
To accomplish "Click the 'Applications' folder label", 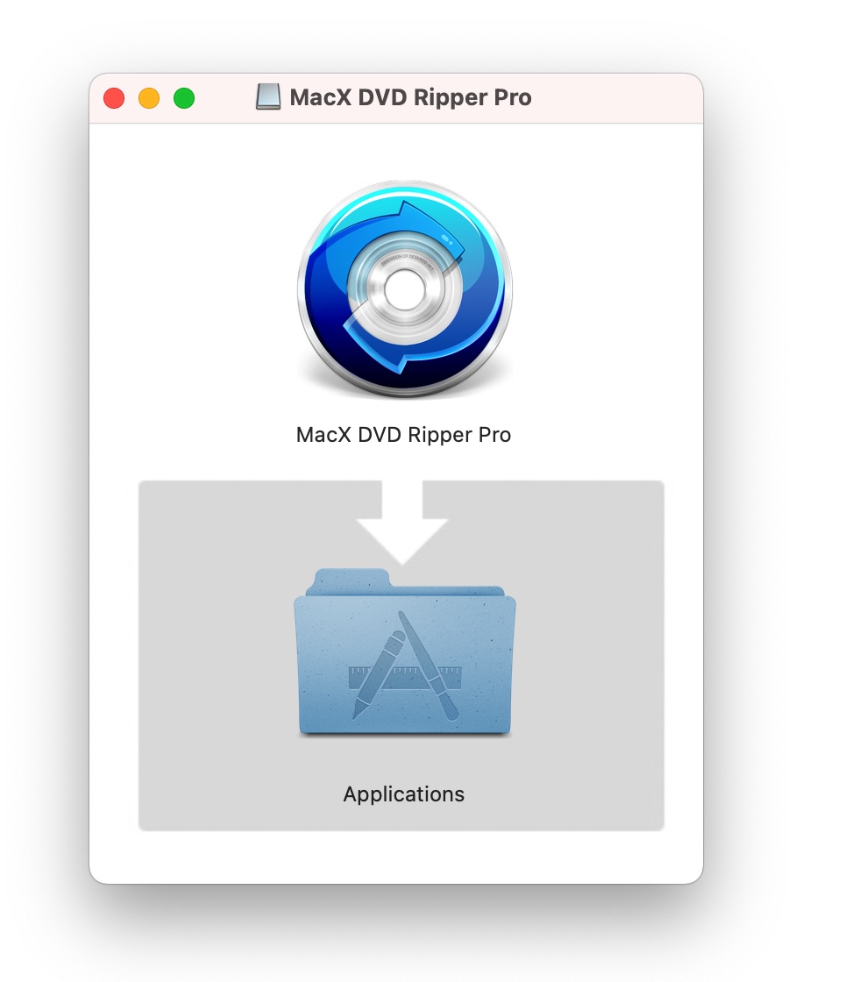I will point(404,794).
